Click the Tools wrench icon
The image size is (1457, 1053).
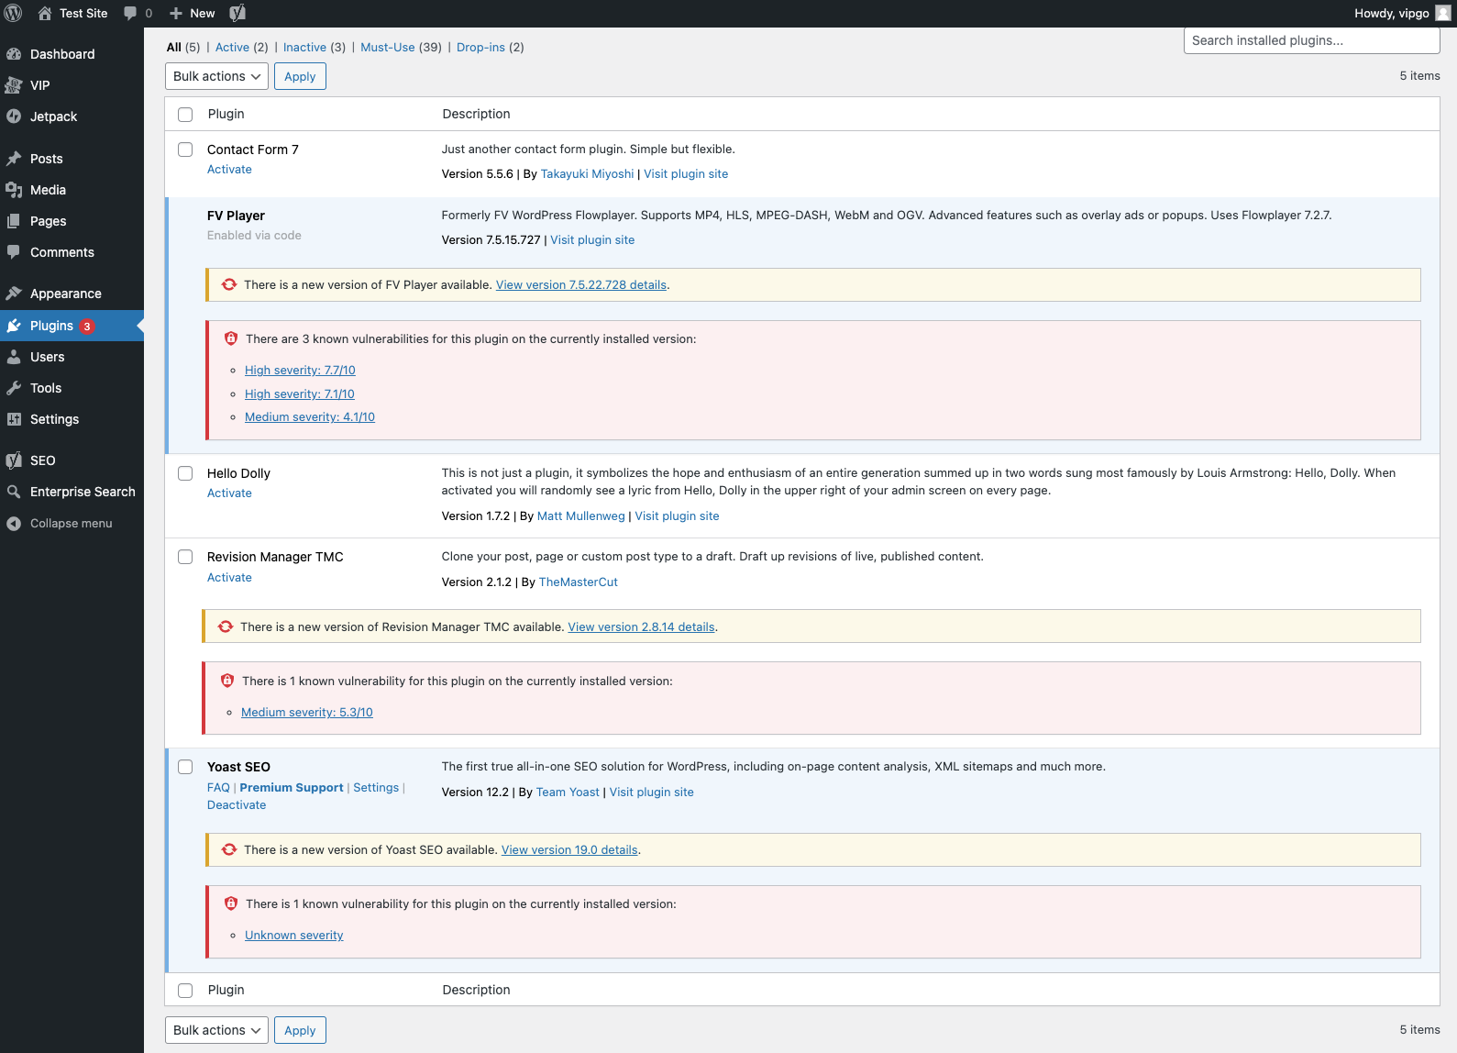(14, 388)
